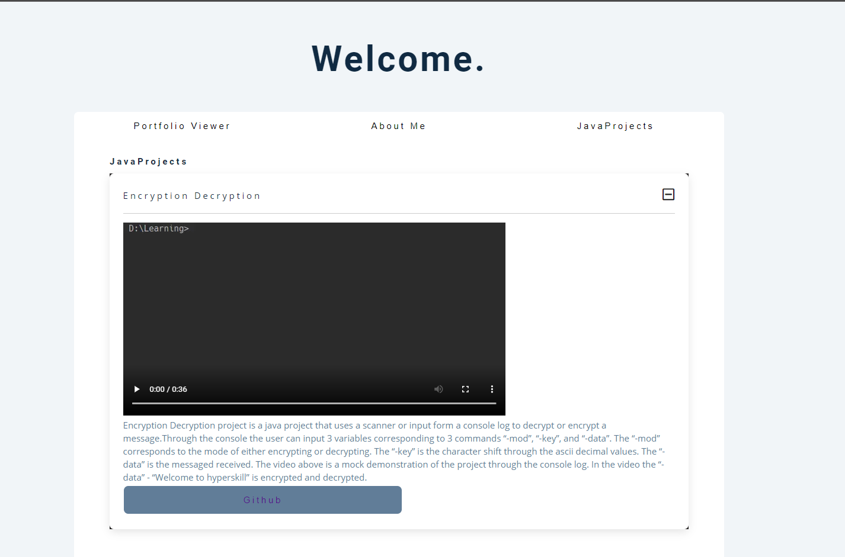This screenshot has width=845, height=557.
Task: Switch to the About Me tab
Action: click(x=398, y=126)
